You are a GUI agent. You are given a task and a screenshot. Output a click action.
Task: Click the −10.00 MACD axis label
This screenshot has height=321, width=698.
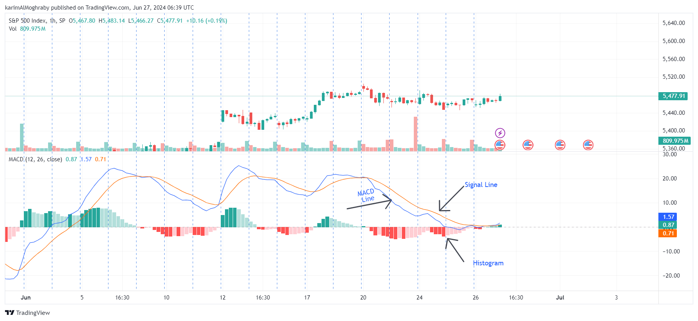pos(671,252)
